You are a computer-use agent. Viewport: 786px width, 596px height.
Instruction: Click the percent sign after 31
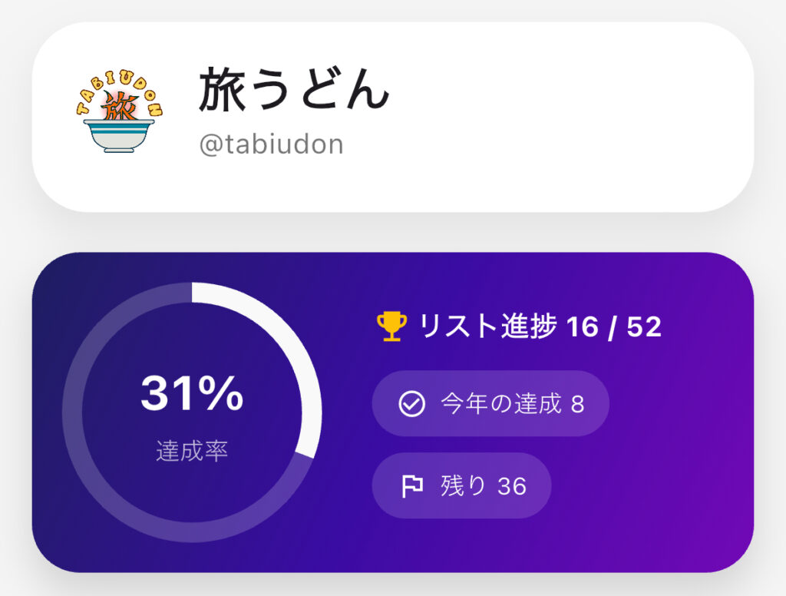click(x=223, y=394)
